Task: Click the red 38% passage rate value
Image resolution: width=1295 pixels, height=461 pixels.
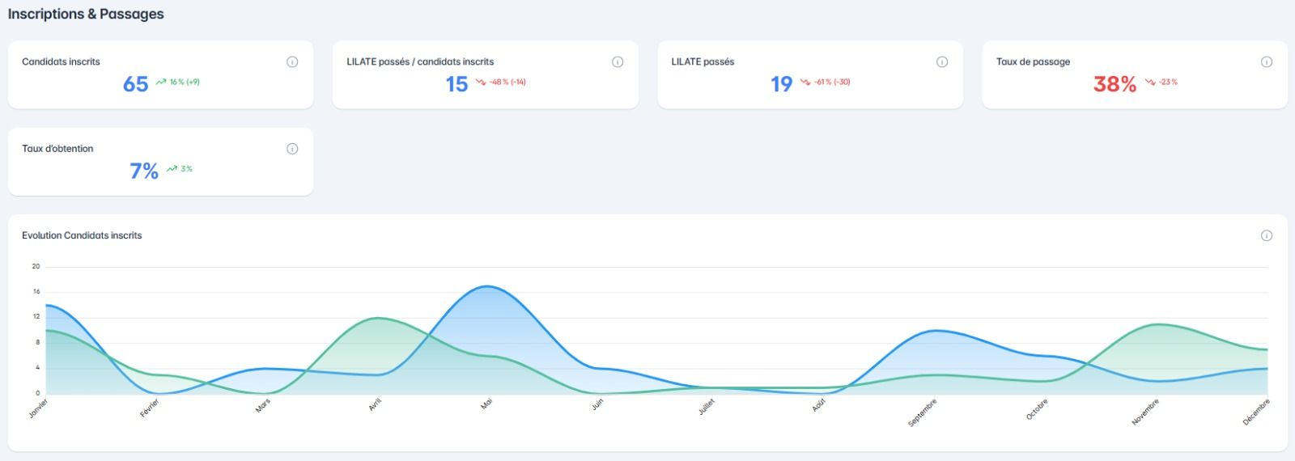Action: coord(1115,84)
